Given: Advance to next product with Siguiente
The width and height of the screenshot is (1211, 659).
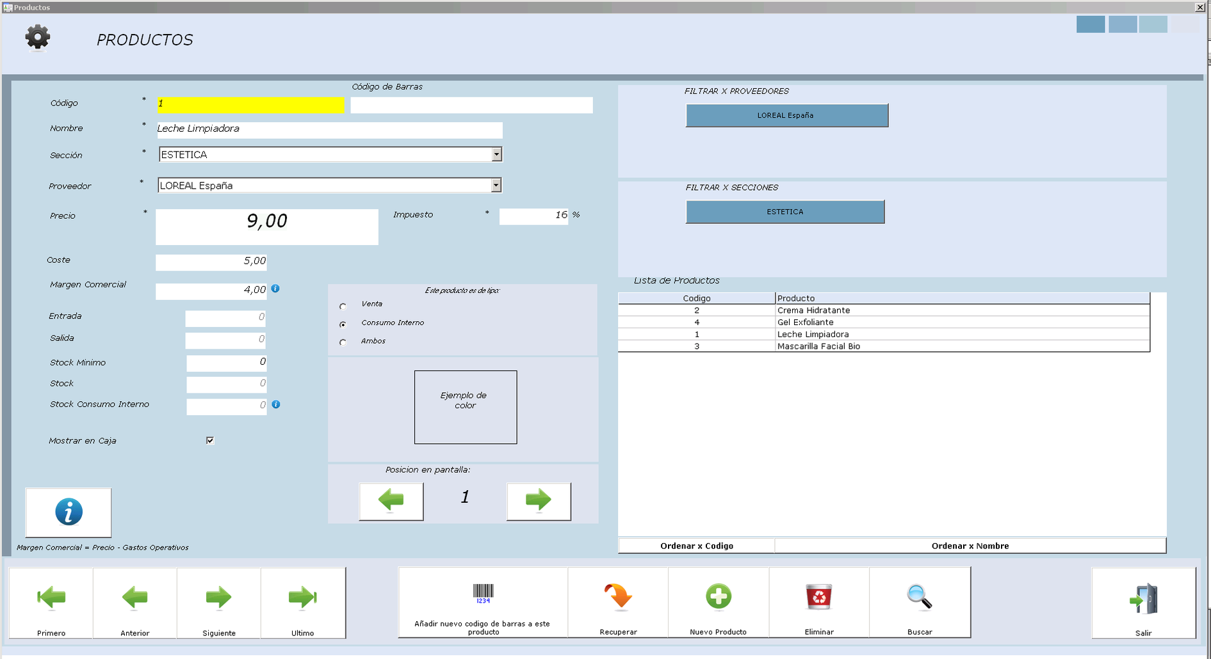Looking at the screenshot, I should pos(219,602).
